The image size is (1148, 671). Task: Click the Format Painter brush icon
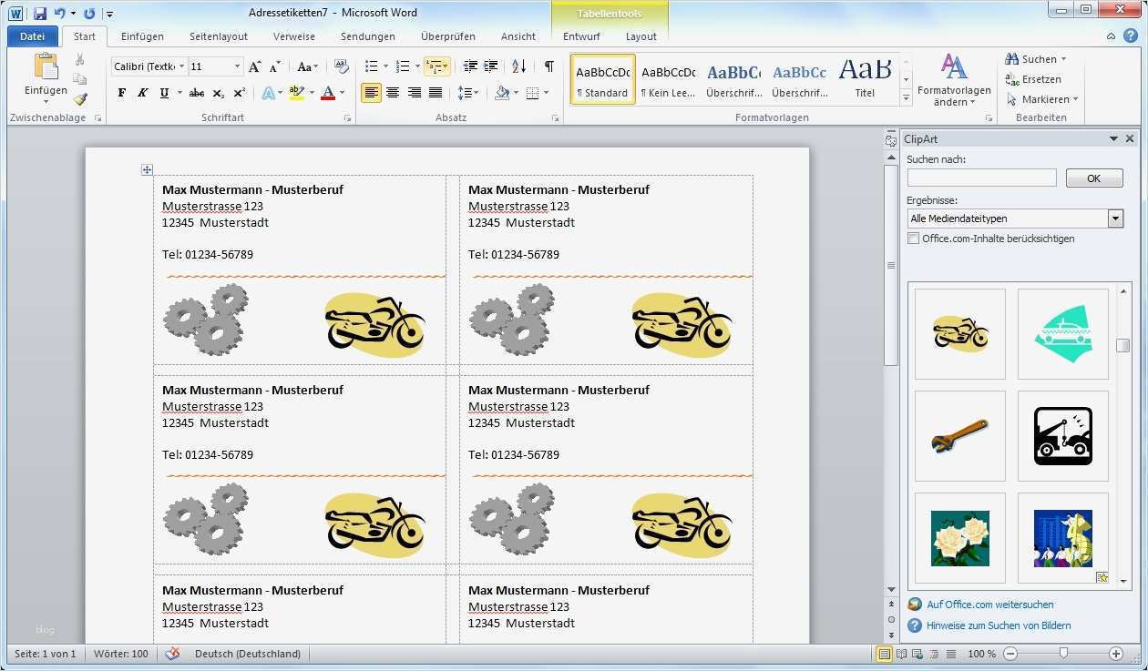(79, 99)
